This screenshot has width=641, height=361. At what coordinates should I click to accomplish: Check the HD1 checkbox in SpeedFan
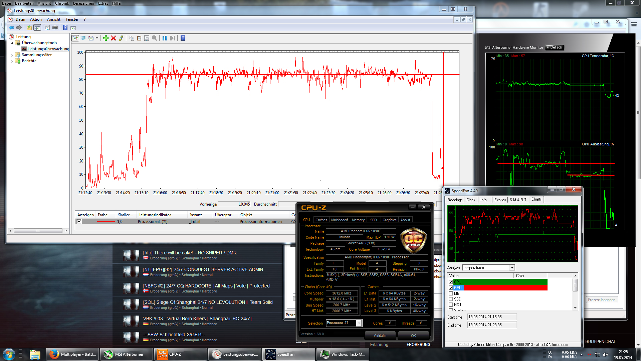coord(451,305)
